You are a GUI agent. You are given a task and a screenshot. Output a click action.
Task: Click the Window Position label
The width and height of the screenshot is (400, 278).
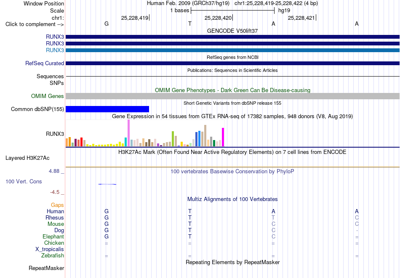pyautogui.click(x=44, y=3)
